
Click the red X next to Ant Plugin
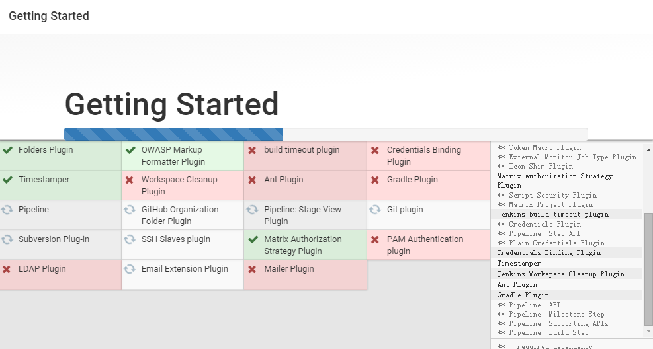(x=252, y=180)
